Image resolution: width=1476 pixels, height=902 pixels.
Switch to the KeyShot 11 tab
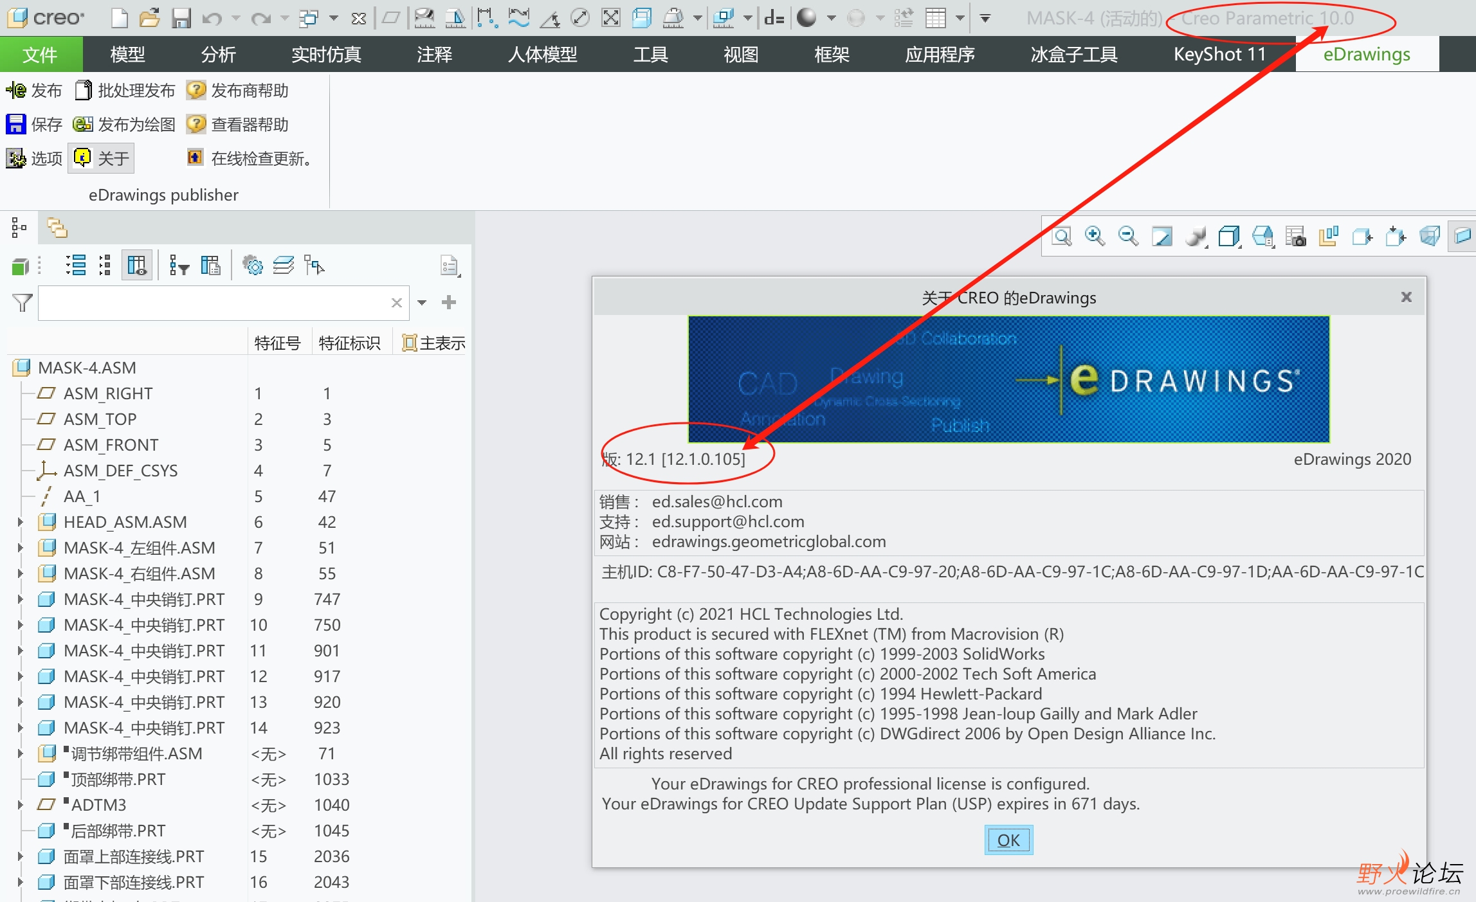(x=1219, y=54)
